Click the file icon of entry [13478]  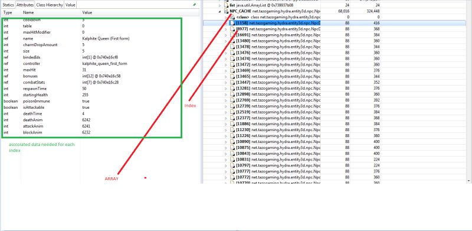point(232,47)
